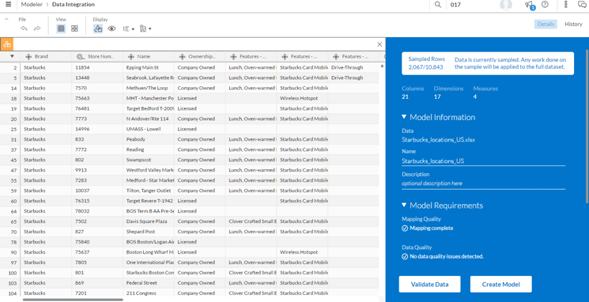Open the help question mark icon

pos(545,5)
